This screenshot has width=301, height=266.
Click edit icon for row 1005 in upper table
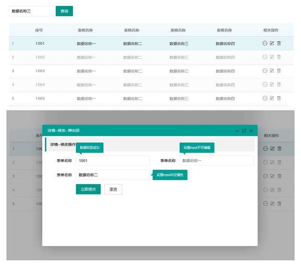coord(272,98)
